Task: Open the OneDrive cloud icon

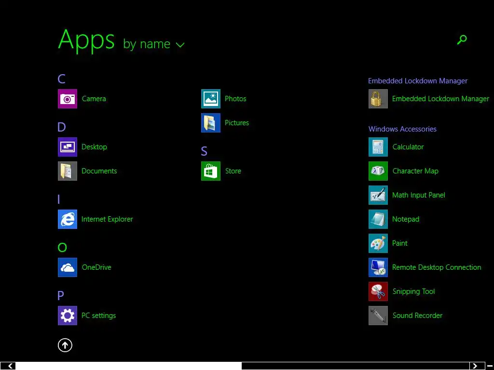Action: [68, 267]
